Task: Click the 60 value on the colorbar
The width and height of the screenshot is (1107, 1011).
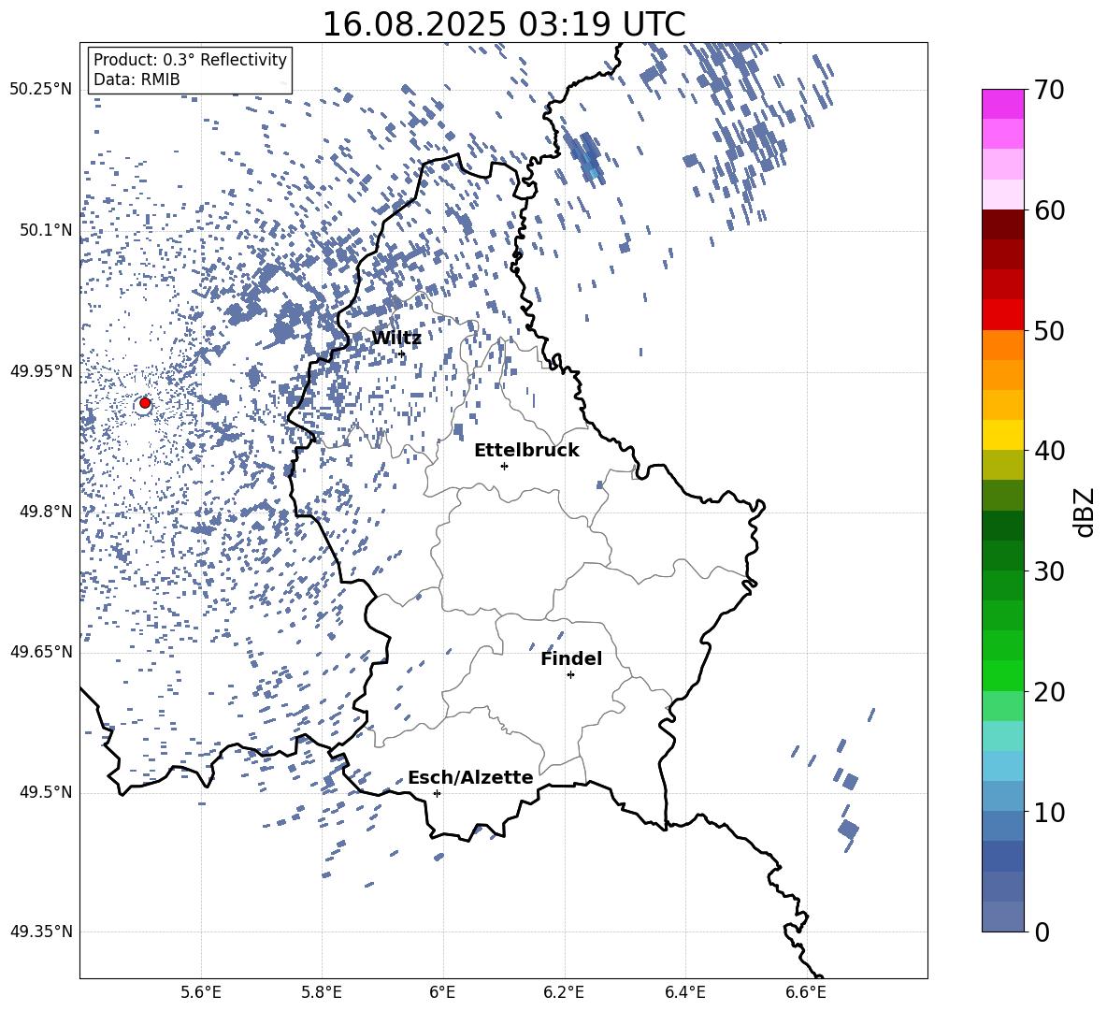Action: (x=1049, y=210)
